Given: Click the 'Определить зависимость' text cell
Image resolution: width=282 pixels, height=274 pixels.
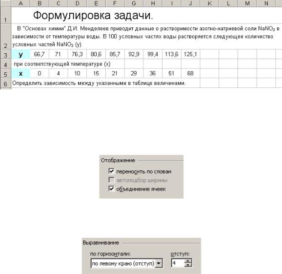Looking at the screenshot, I should (x=105, y=83).
